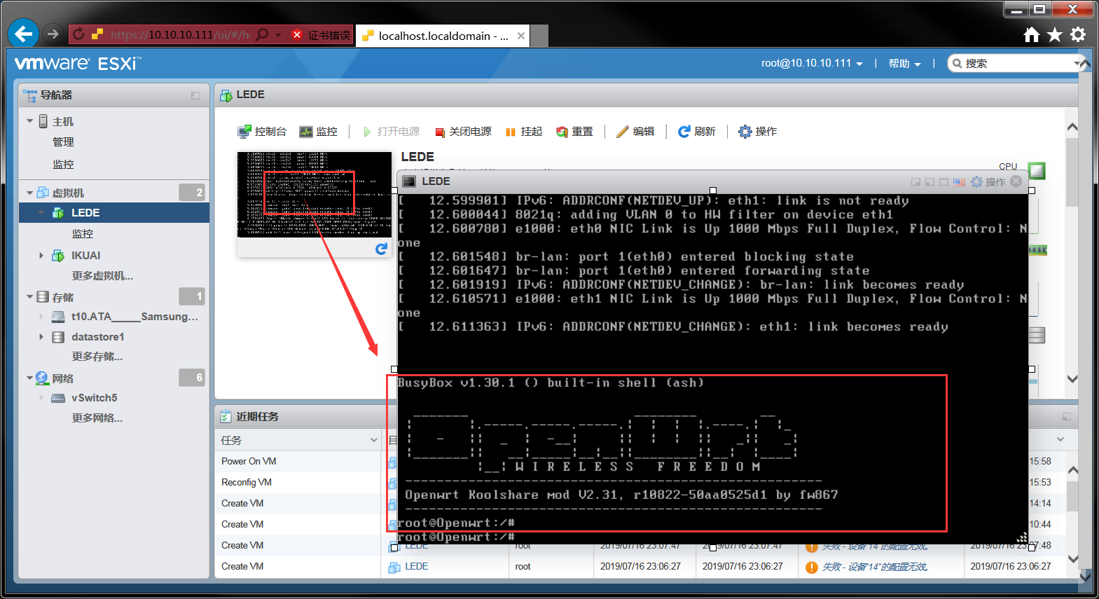Image resolution: width=1099 pixels, height=599 pixels.
Task: Close the localhost.localdomain tab
Action: pyautogui.click(x=520, y=36)
